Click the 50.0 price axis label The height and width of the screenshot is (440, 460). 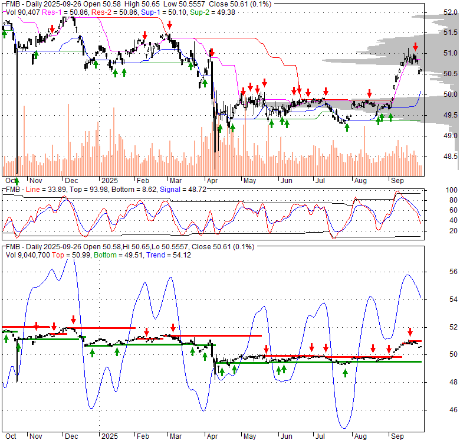click(x=451, y=94)
